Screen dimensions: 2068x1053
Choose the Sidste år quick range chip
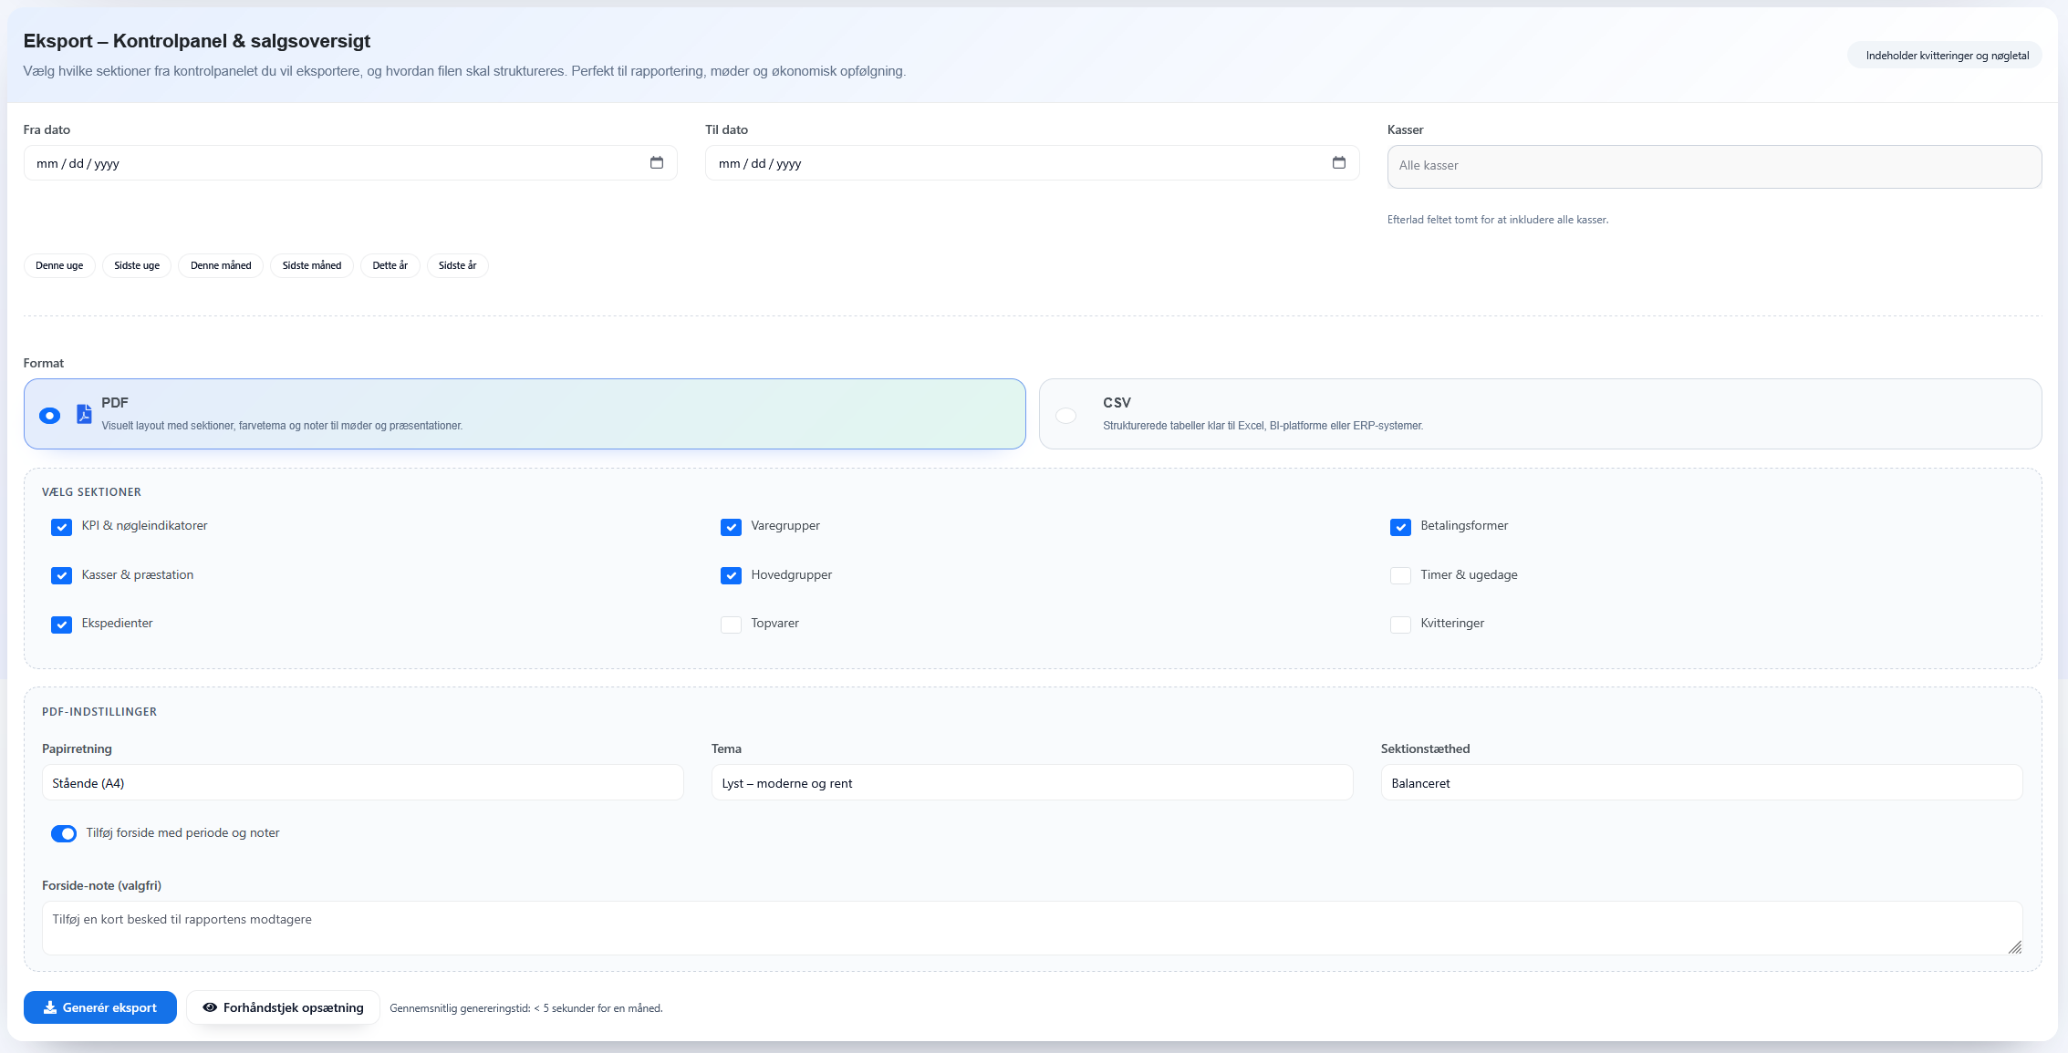coord(457,265)
